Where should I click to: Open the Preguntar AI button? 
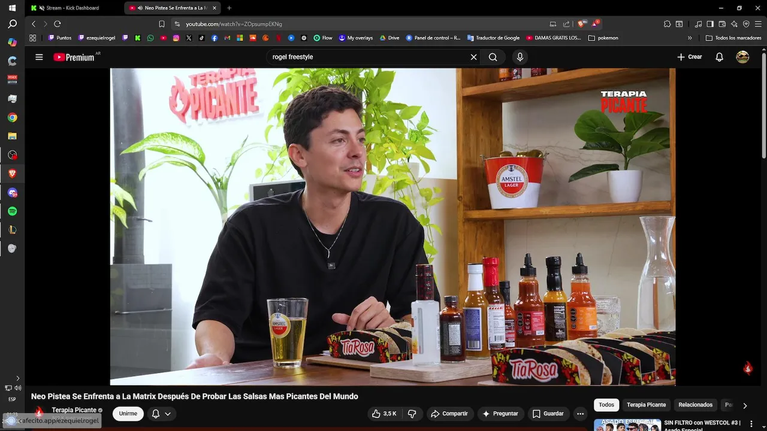point(500,414)
